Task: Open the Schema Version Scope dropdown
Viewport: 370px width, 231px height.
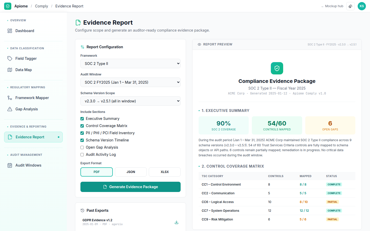Action: click(131, 101)
